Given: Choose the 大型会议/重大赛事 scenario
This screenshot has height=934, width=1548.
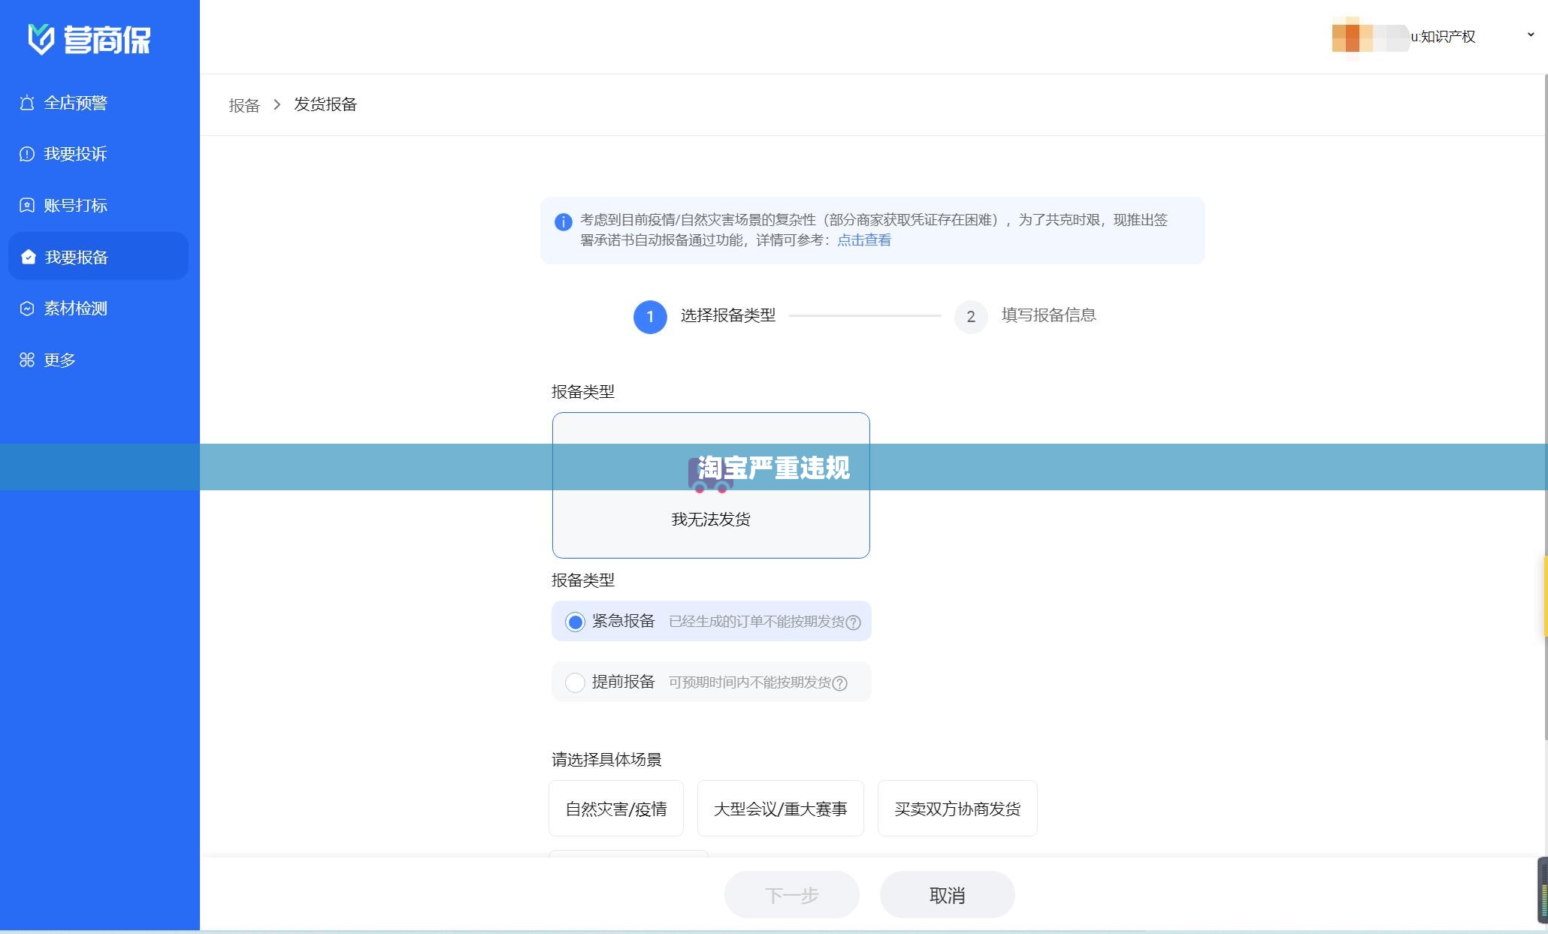Looking at the screenshot, I should point(781,809).
